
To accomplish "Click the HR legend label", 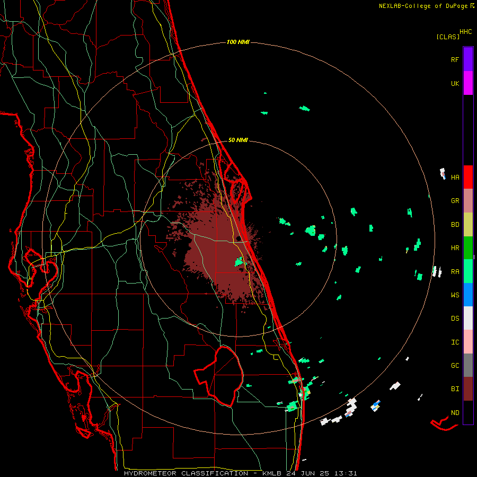I will tap(455, 248).
